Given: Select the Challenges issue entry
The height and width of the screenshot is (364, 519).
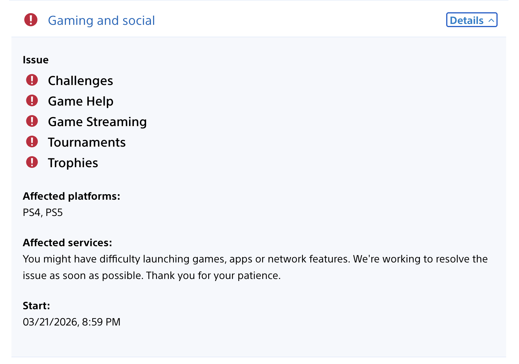Looking at the screenshot, I should tap(80, 80).
